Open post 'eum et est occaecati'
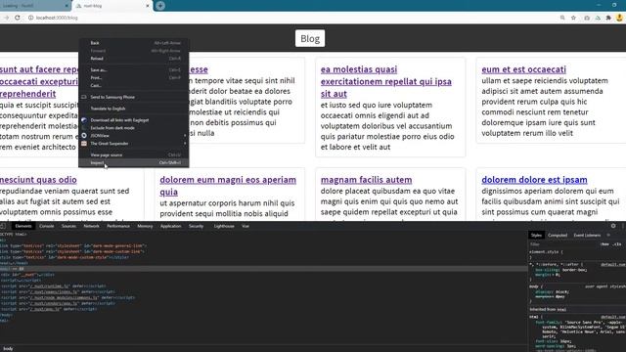626x352 pixels. point(524,69)
